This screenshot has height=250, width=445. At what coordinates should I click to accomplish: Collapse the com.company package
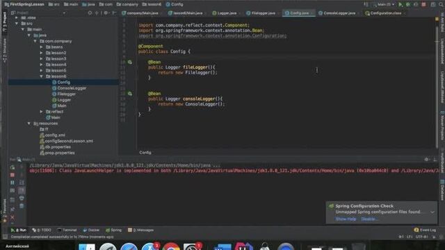click(35, 41)
